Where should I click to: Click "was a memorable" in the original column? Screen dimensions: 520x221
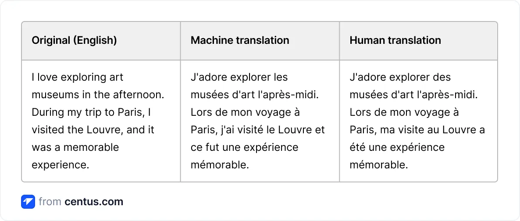(75, 147)
